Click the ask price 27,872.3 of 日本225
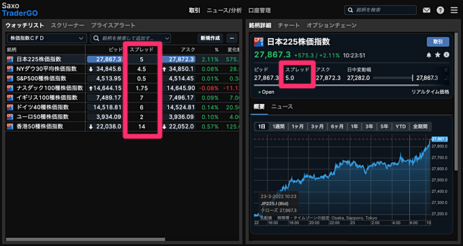Image resolution: width=463 pixels, height=246 pixels. [178, 60]
